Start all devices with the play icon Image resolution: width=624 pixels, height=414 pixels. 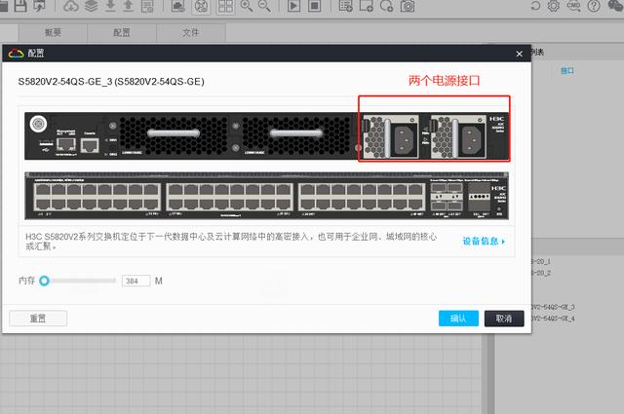point(293,6)
